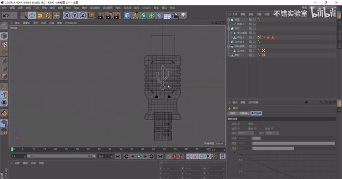Image resolution: width=342 pixels, height=179 pixels.
Task: Switch to Model mode cube icon
Action: click(4, 36)
